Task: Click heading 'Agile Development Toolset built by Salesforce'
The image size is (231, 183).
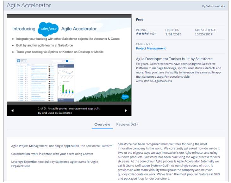Action: coord(174,59)
